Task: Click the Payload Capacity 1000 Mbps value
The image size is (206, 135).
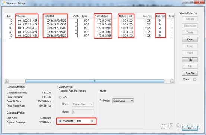Action: tap(45, 122)
